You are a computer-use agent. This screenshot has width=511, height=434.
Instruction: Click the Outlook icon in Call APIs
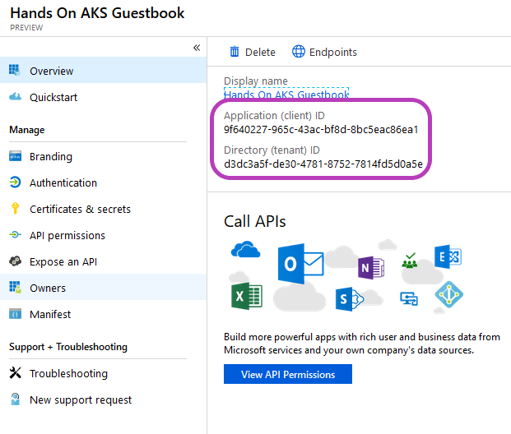point(300,263)
